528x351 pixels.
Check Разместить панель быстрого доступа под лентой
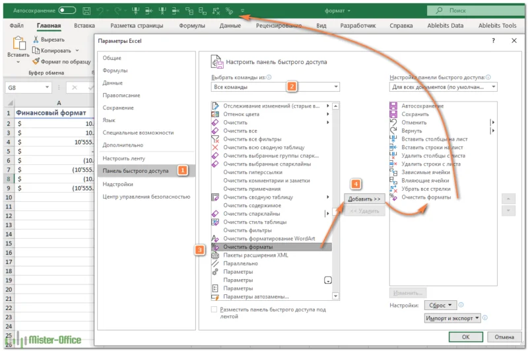(x=214, y=309)
